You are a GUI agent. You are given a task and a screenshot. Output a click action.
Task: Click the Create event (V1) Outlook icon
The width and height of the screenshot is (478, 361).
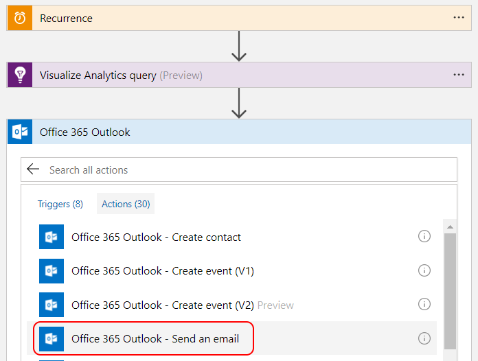coord(52,271)
